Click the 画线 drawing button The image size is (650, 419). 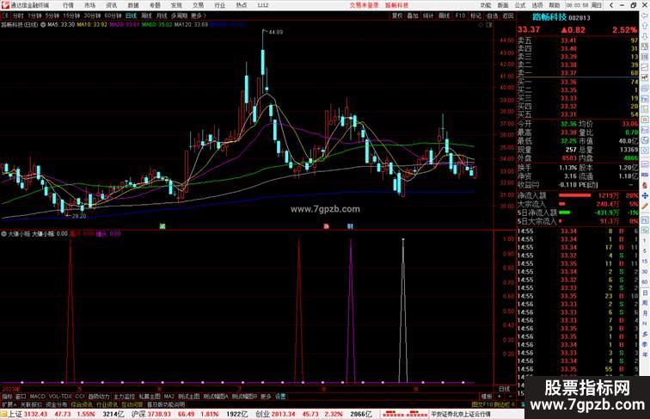point(444,15)
